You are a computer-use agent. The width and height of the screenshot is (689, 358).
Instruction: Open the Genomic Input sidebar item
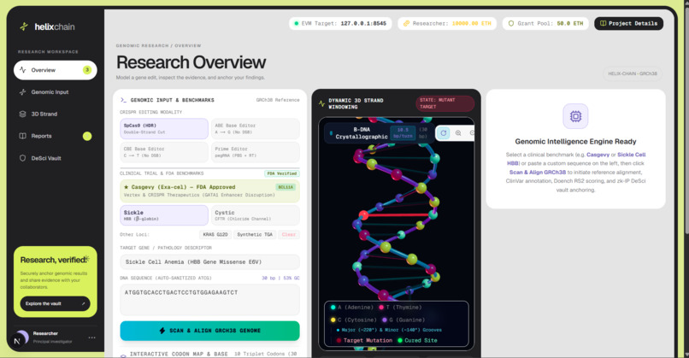(55, 91)
